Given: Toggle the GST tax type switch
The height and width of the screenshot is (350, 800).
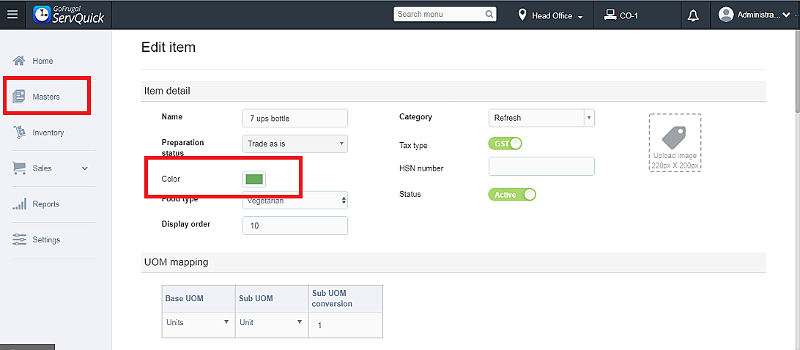Looking at the screenshot, I should [505, 144].
